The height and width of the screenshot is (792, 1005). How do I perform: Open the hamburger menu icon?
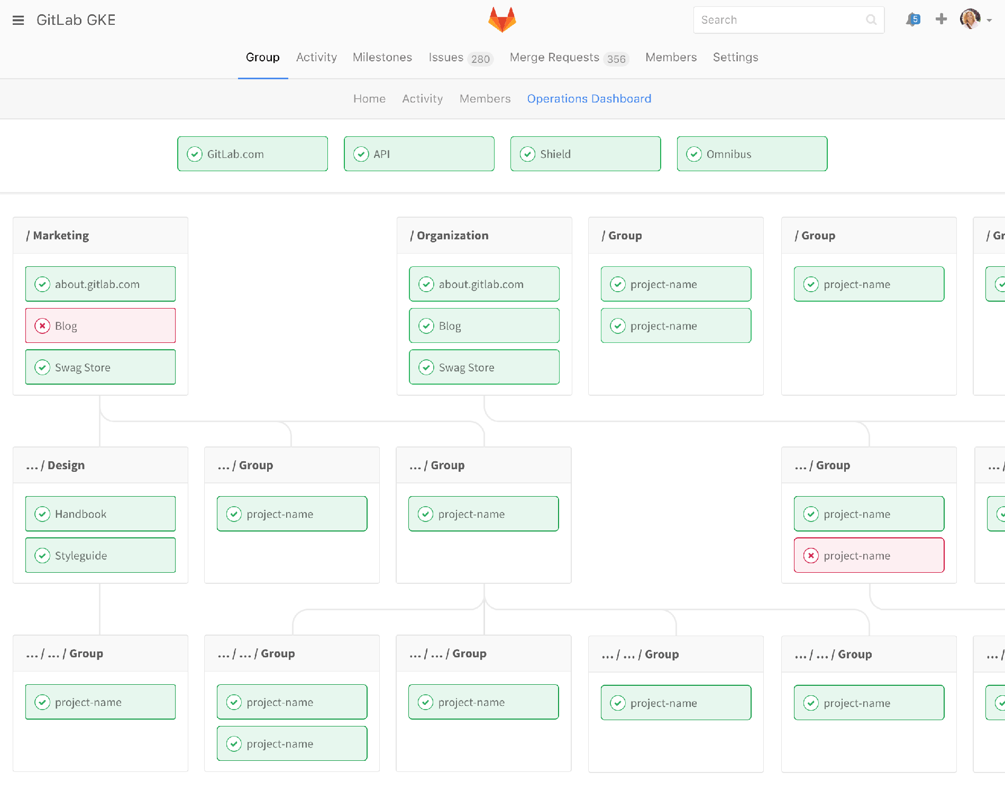pos(18,20)
